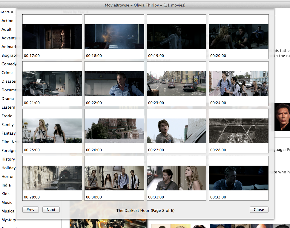
Task: Close the thumbnail preview sheet
Action: pyautogui.click(x=259, y=210)
